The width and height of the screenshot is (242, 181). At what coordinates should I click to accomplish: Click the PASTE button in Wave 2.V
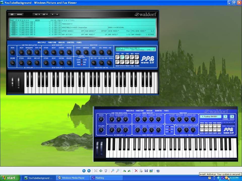pos(210,130)
